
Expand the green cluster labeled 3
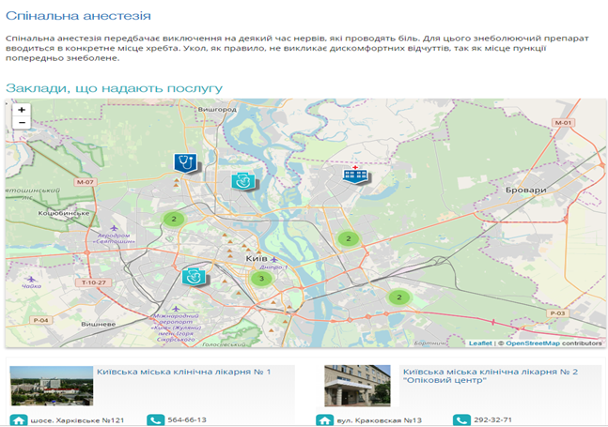click(261, 279)
